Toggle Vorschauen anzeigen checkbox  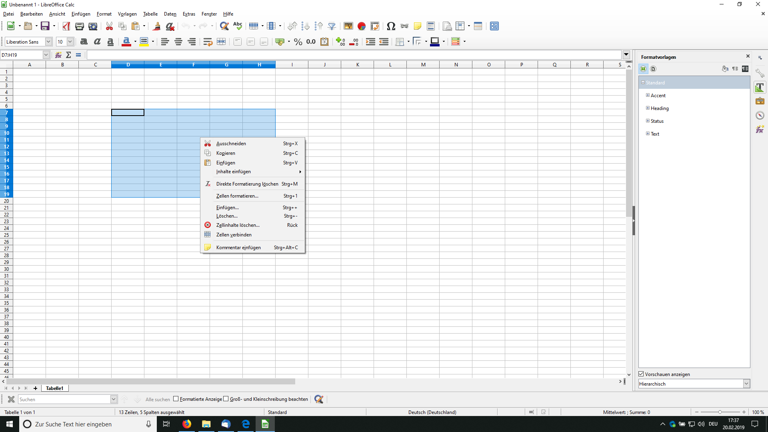(x=643, y=374)
